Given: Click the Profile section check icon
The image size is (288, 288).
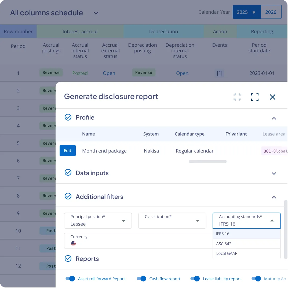Looking at the screenshot, I should 68,117.
